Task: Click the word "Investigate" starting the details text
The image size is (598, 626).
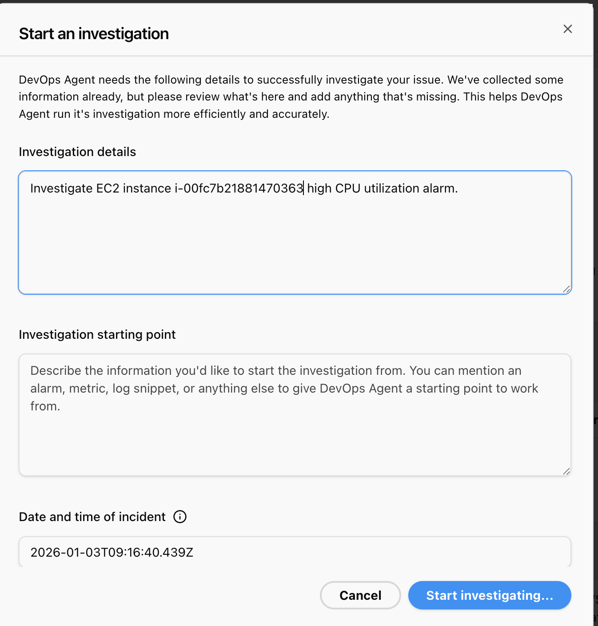Action: tap(61, 189)
